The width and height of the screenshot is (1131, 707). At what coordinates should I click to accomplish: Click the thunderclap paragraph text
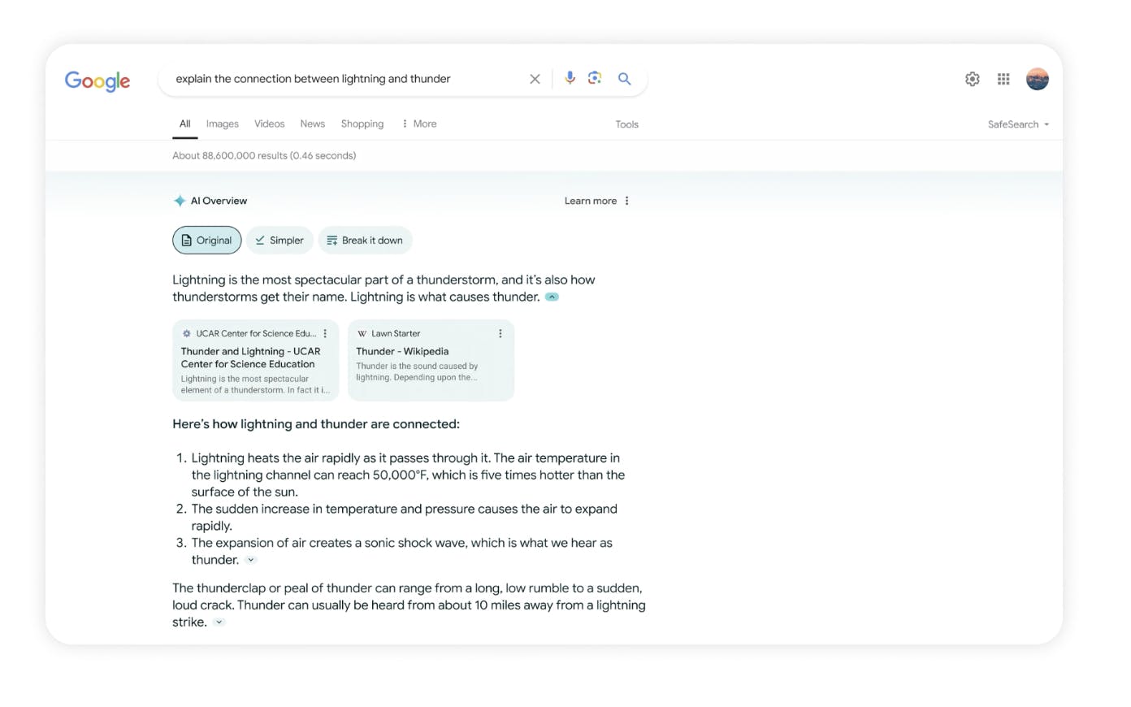409,605
